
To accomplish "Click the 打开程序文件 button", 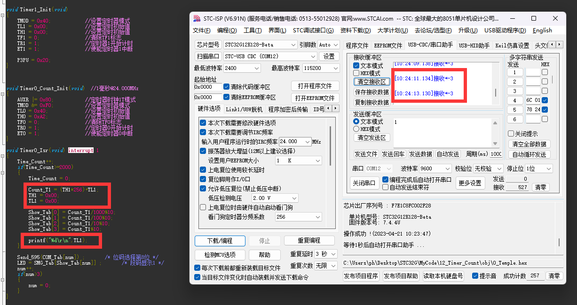I will 315,86.
